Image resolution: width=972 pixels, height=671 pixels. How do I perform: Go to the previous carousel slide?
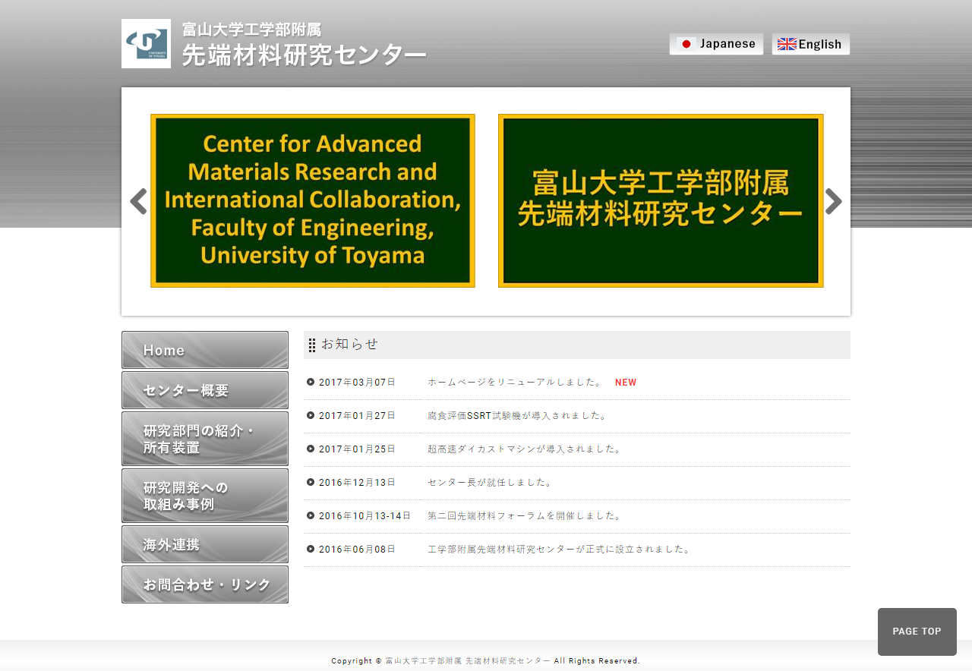[x=138, y=202]
